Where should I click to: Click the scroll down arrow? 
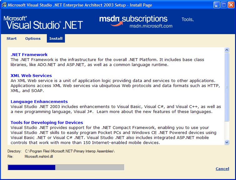pos(227,142)
